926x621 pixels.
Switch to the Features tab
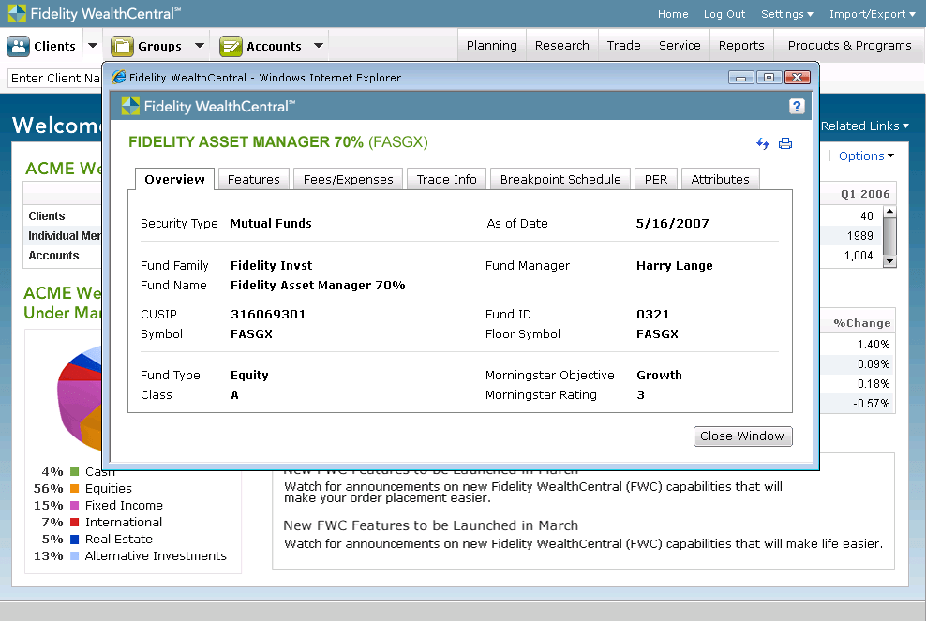(x=254, y=180)
